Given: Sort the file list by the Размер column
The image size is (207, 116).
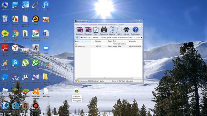Looking at the screenshot, I should pos(98,41).
